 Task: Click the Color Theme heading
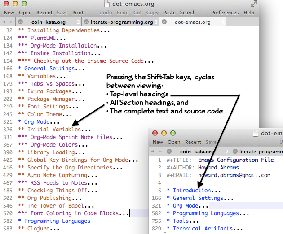tap(45, 114)
